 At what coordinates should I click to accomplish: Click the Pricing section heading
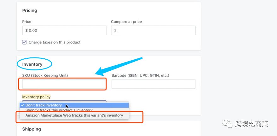pos(30,10)
